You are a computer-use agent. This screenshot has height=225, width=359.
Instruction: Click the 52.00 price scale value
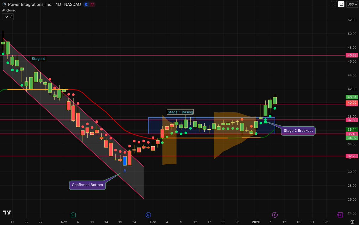pyautogui.click(x=352, y=20)
